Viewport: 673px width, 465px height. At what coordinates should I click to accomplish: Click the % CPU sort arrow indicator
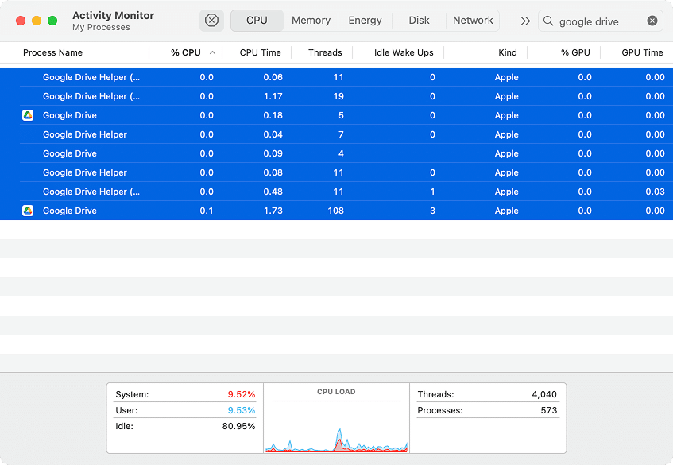212,53
